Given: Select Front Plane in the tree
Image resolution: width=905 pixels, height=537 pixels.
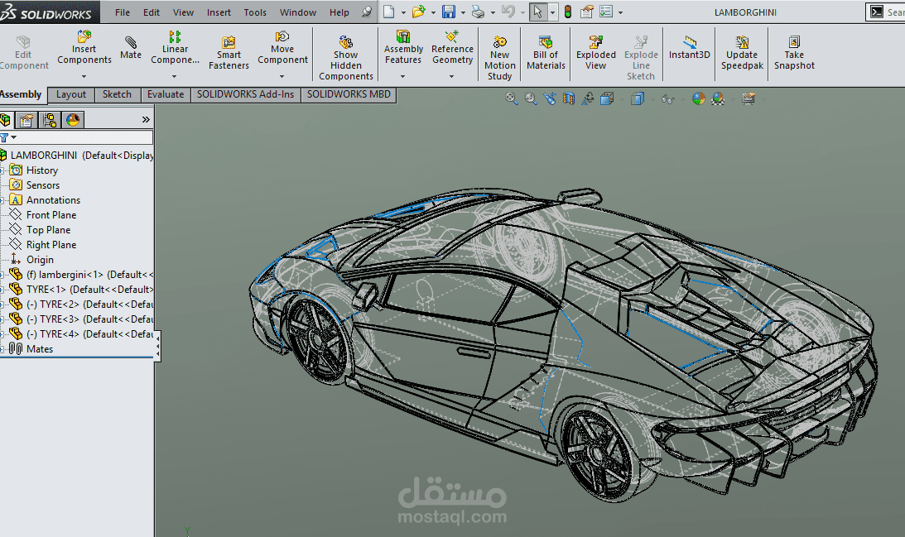Looking at the screenshot, I should pos(51,215).
